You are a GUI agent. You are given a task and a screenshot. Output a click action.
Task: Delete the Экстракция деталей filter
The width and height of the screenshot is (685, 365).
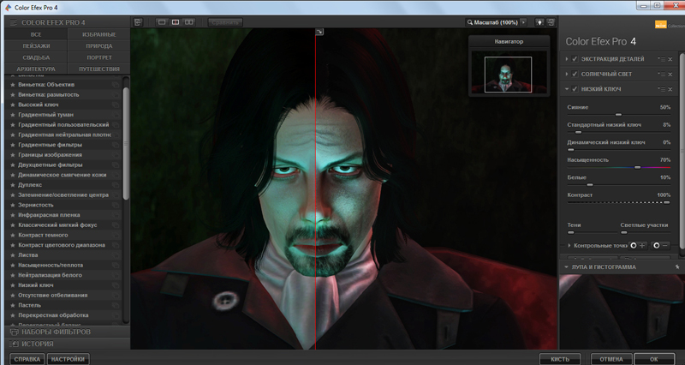[x=670, y=59]
